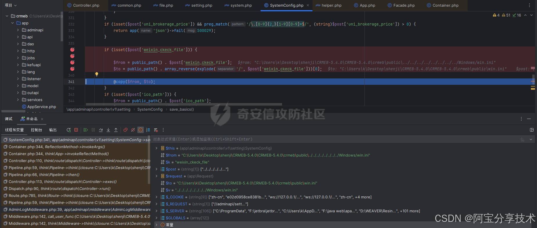The image size is (537, 228).
Task: Click the Pause program icon
Action: click(x=93, y=130)
